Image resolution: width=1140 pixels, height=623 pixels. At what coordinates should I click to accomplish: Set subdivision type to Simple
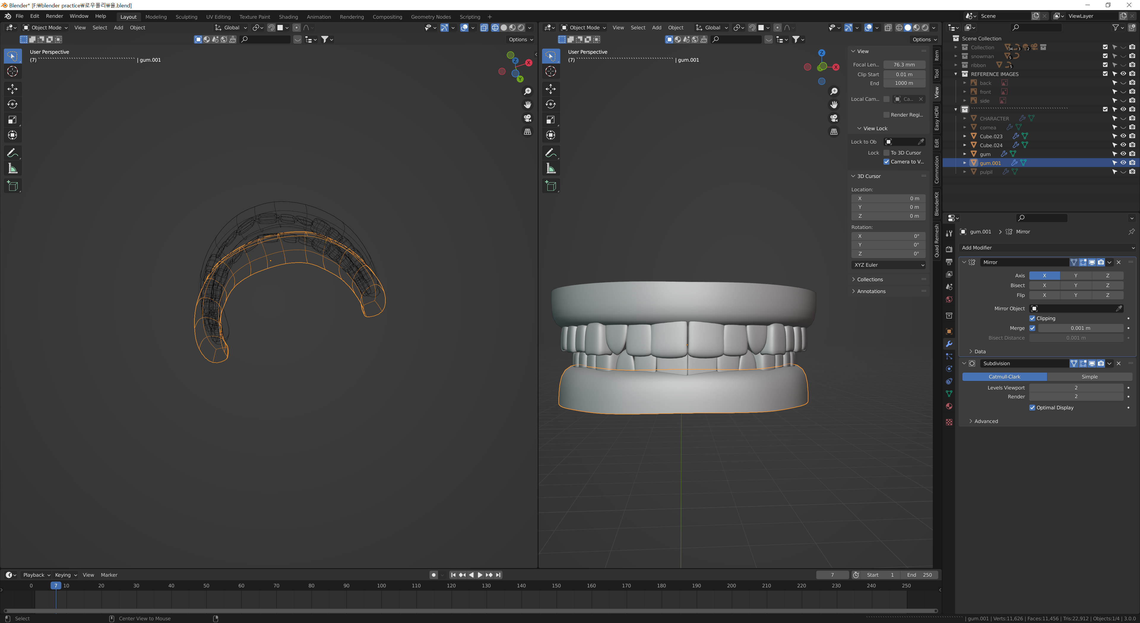1089,377
